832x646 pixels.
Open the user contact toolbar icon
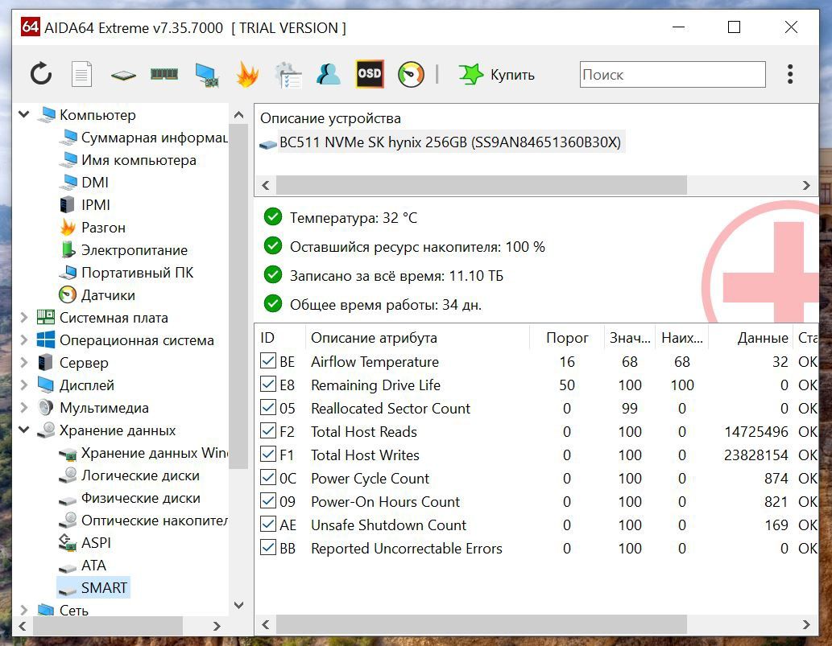coord(329,74)
